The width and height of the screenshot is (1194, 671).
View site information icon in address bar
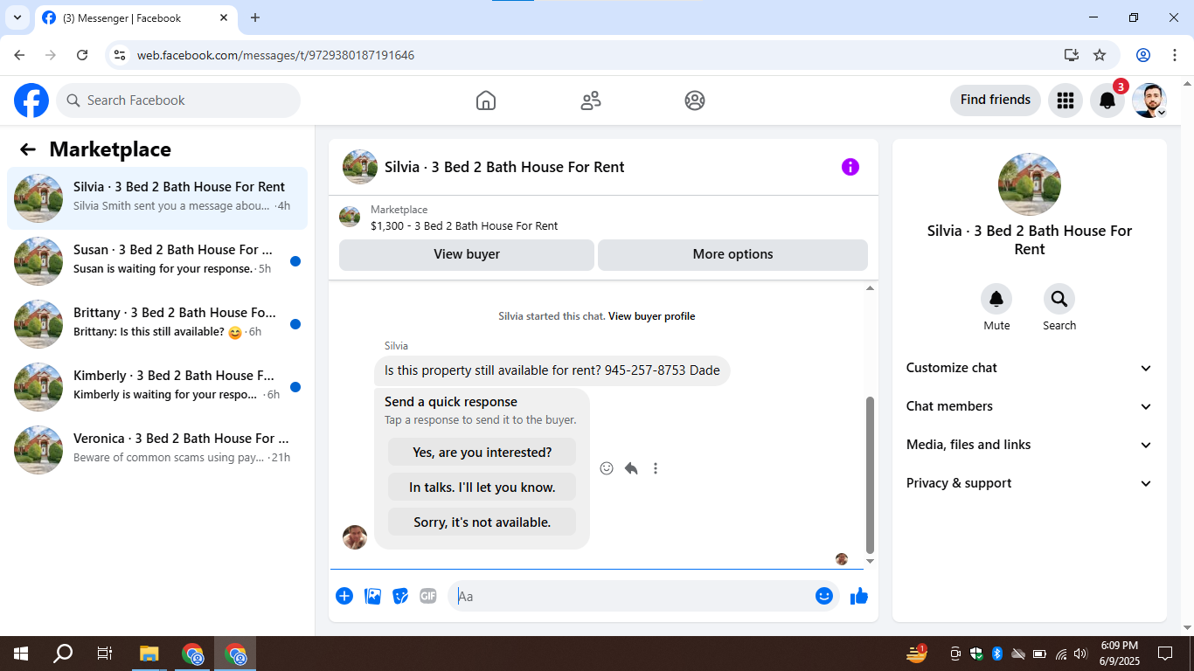tap(121, 55)
